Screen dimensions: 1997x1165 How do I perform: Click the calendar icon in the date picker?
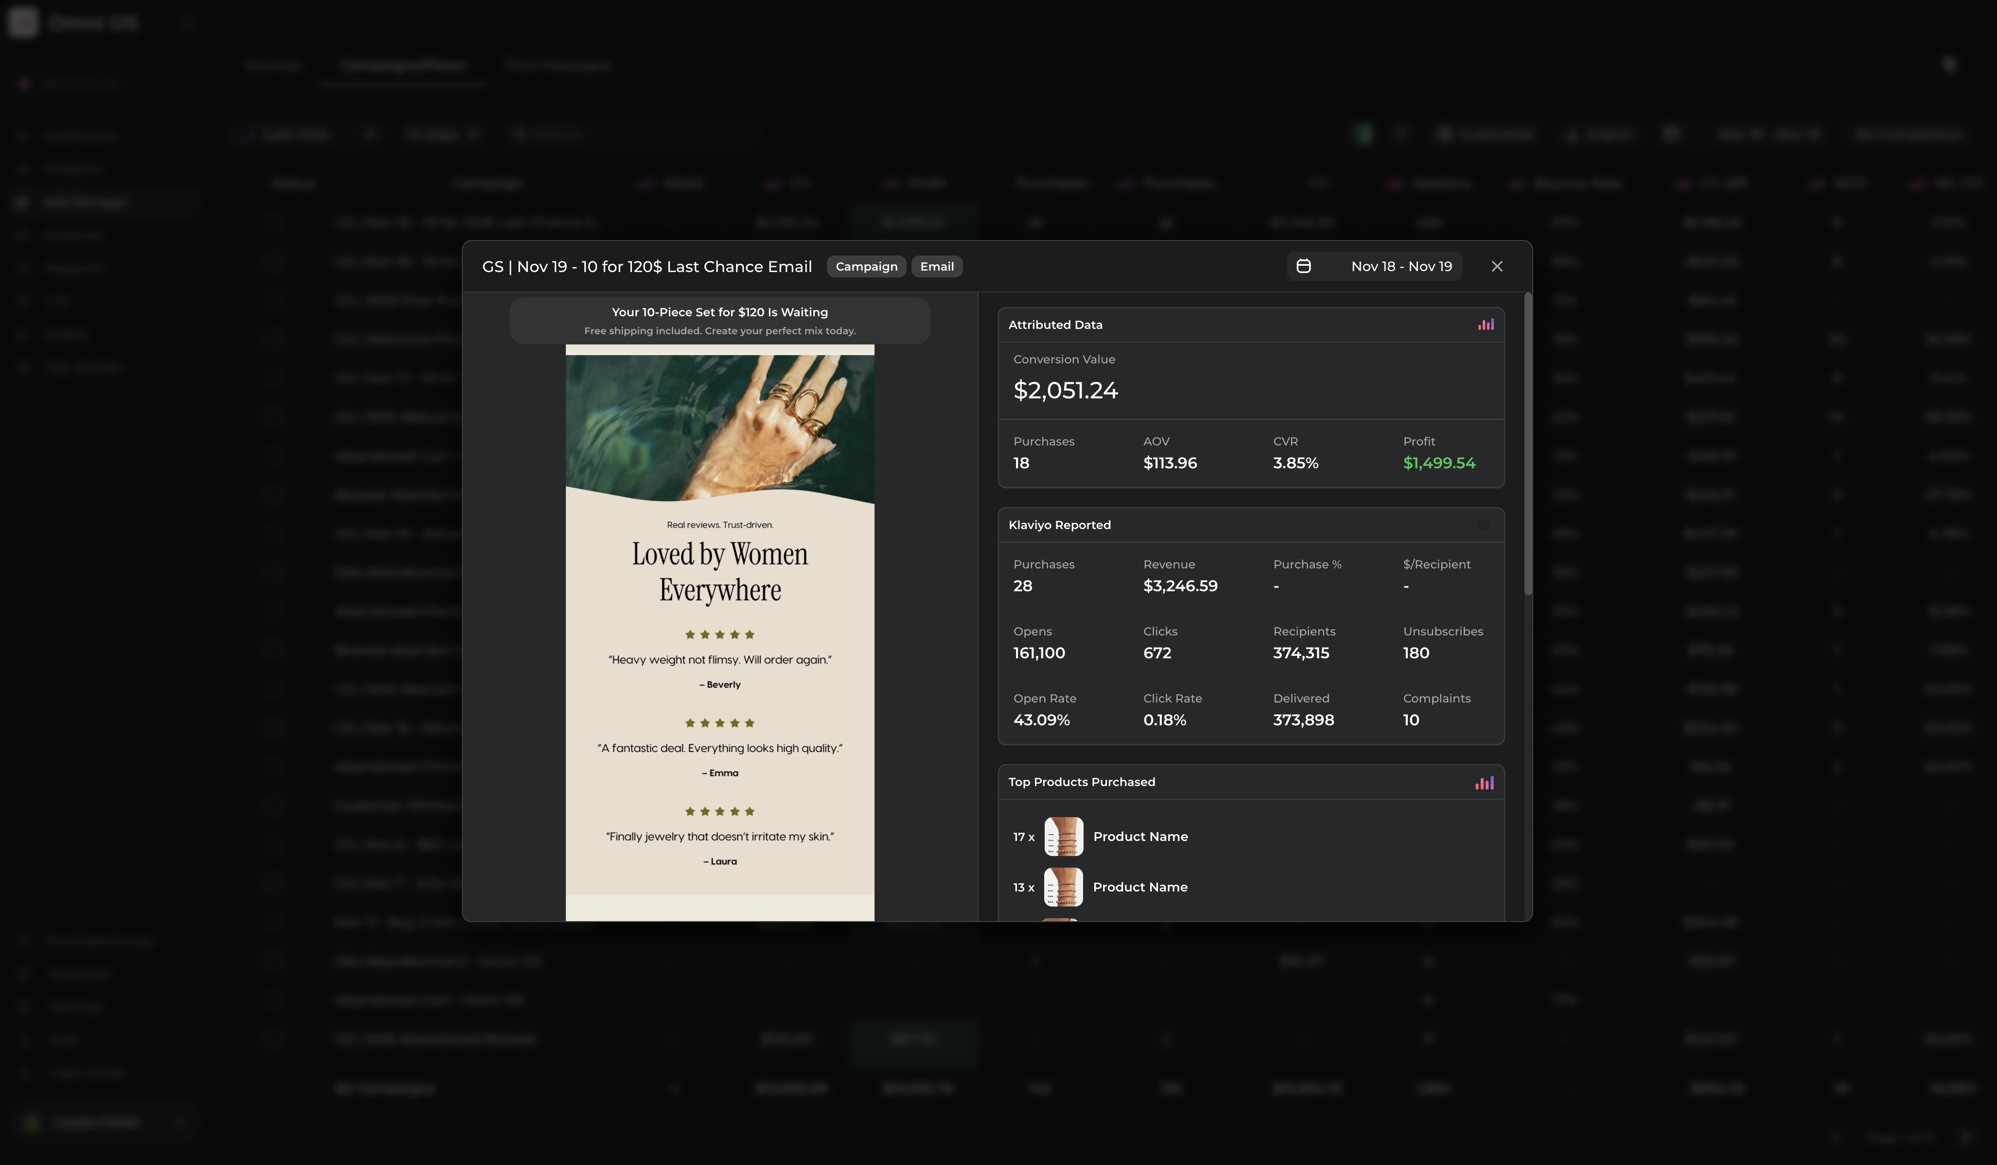tap(1304, 266)
